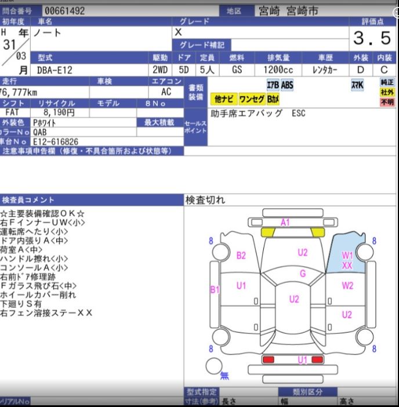The width and height of the screenshot is (399, 407).
Task: Click the left red tail light on diagram
Action: (269, 360)
